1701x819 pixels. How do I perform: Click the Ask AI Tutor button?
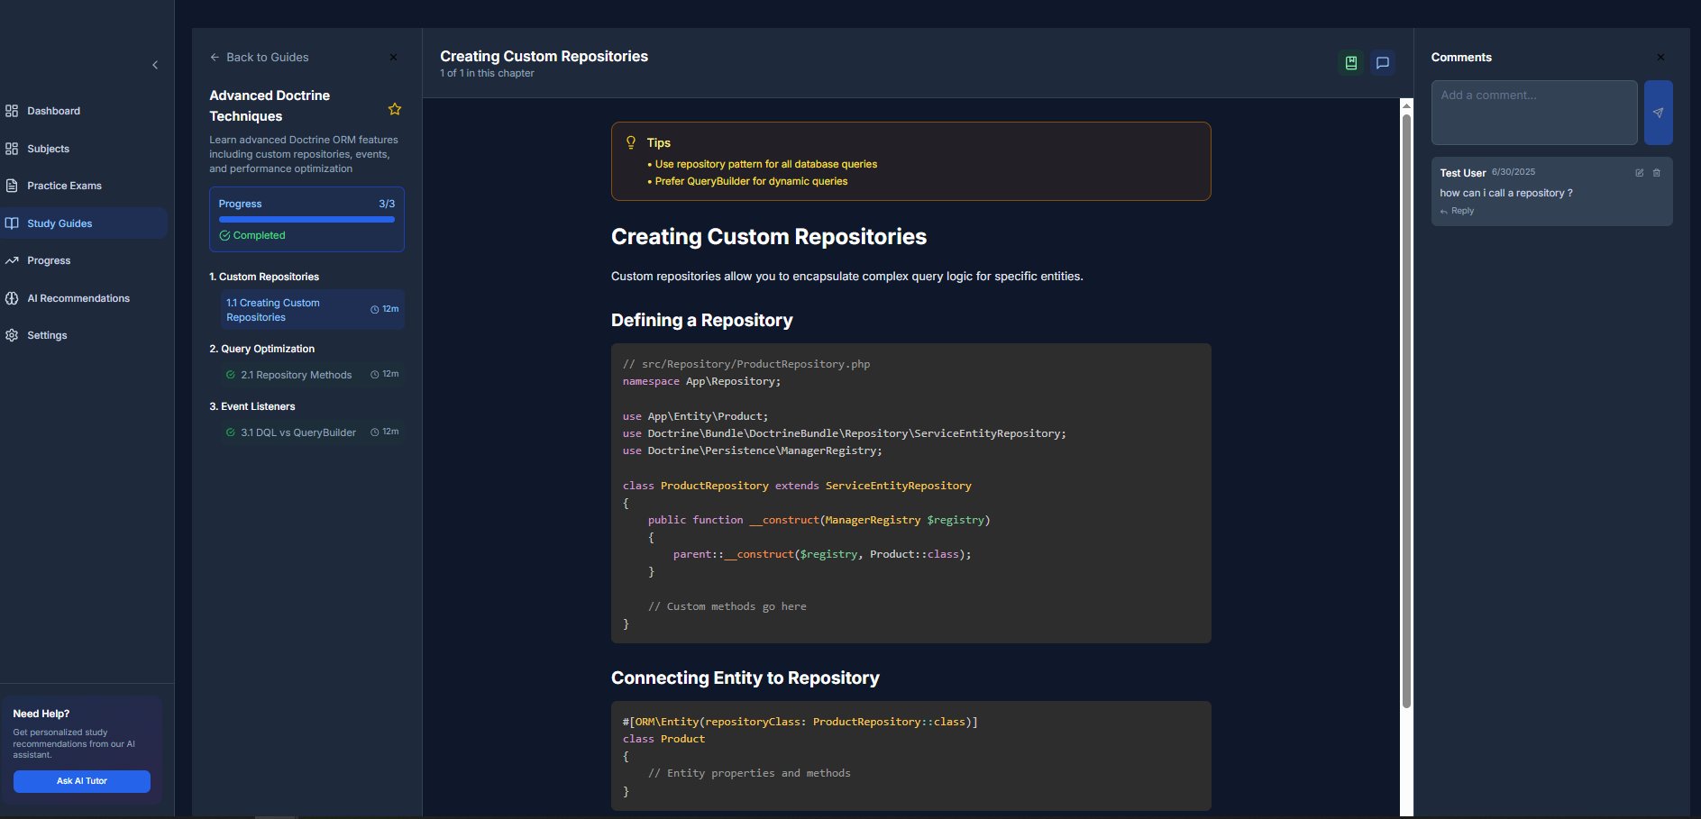[x=82, y=781]
